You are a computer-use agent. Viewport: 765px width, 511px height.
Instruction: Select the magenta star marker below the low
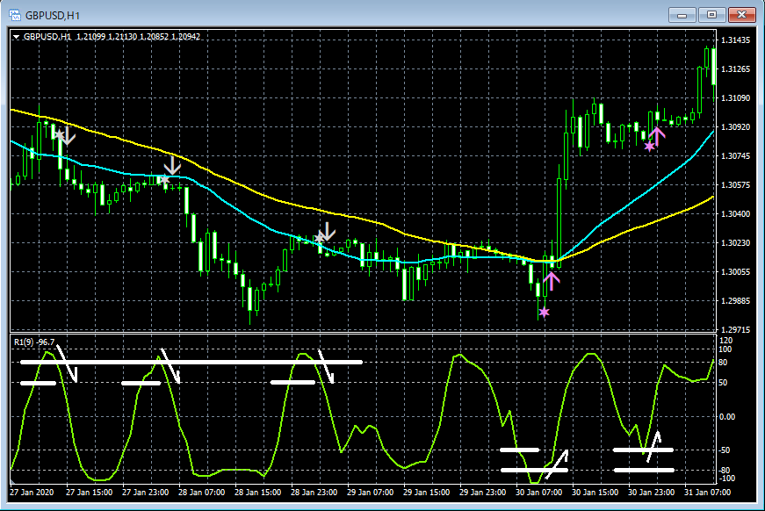[545, 312]
